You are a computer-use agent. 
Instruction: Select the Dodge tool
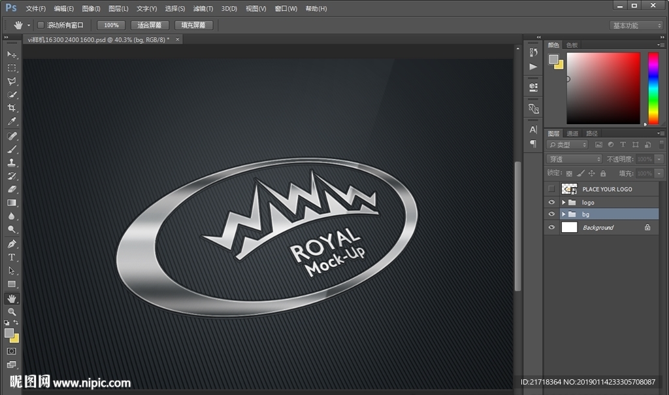click(x=12, y=230)
